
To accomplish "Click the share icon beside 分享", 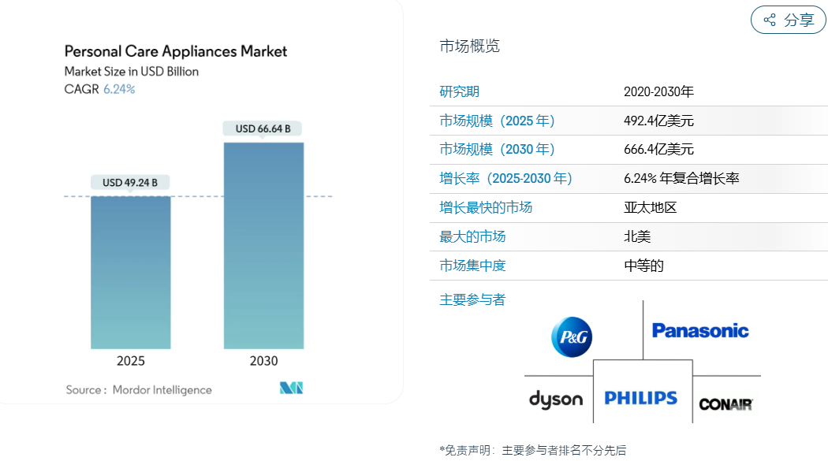I will click(769, 20).
